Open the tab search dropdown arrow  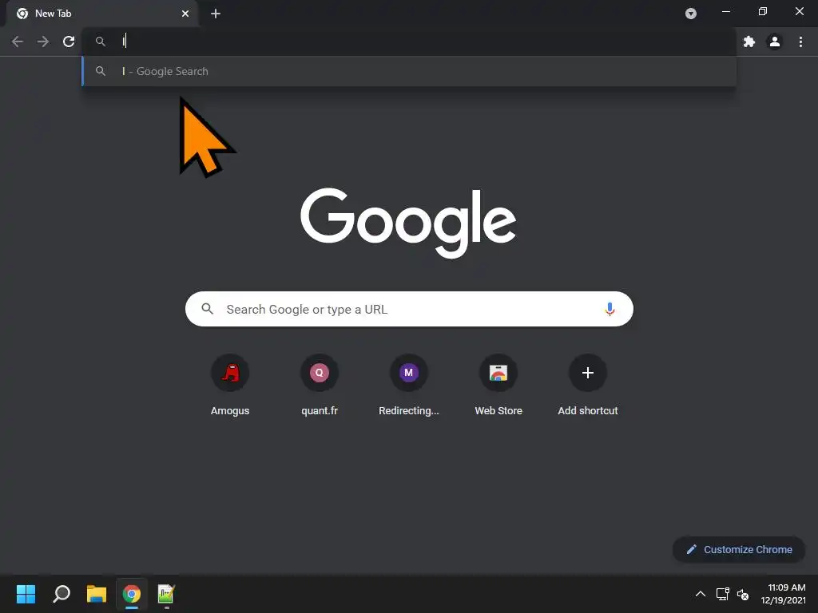point(691,14)
